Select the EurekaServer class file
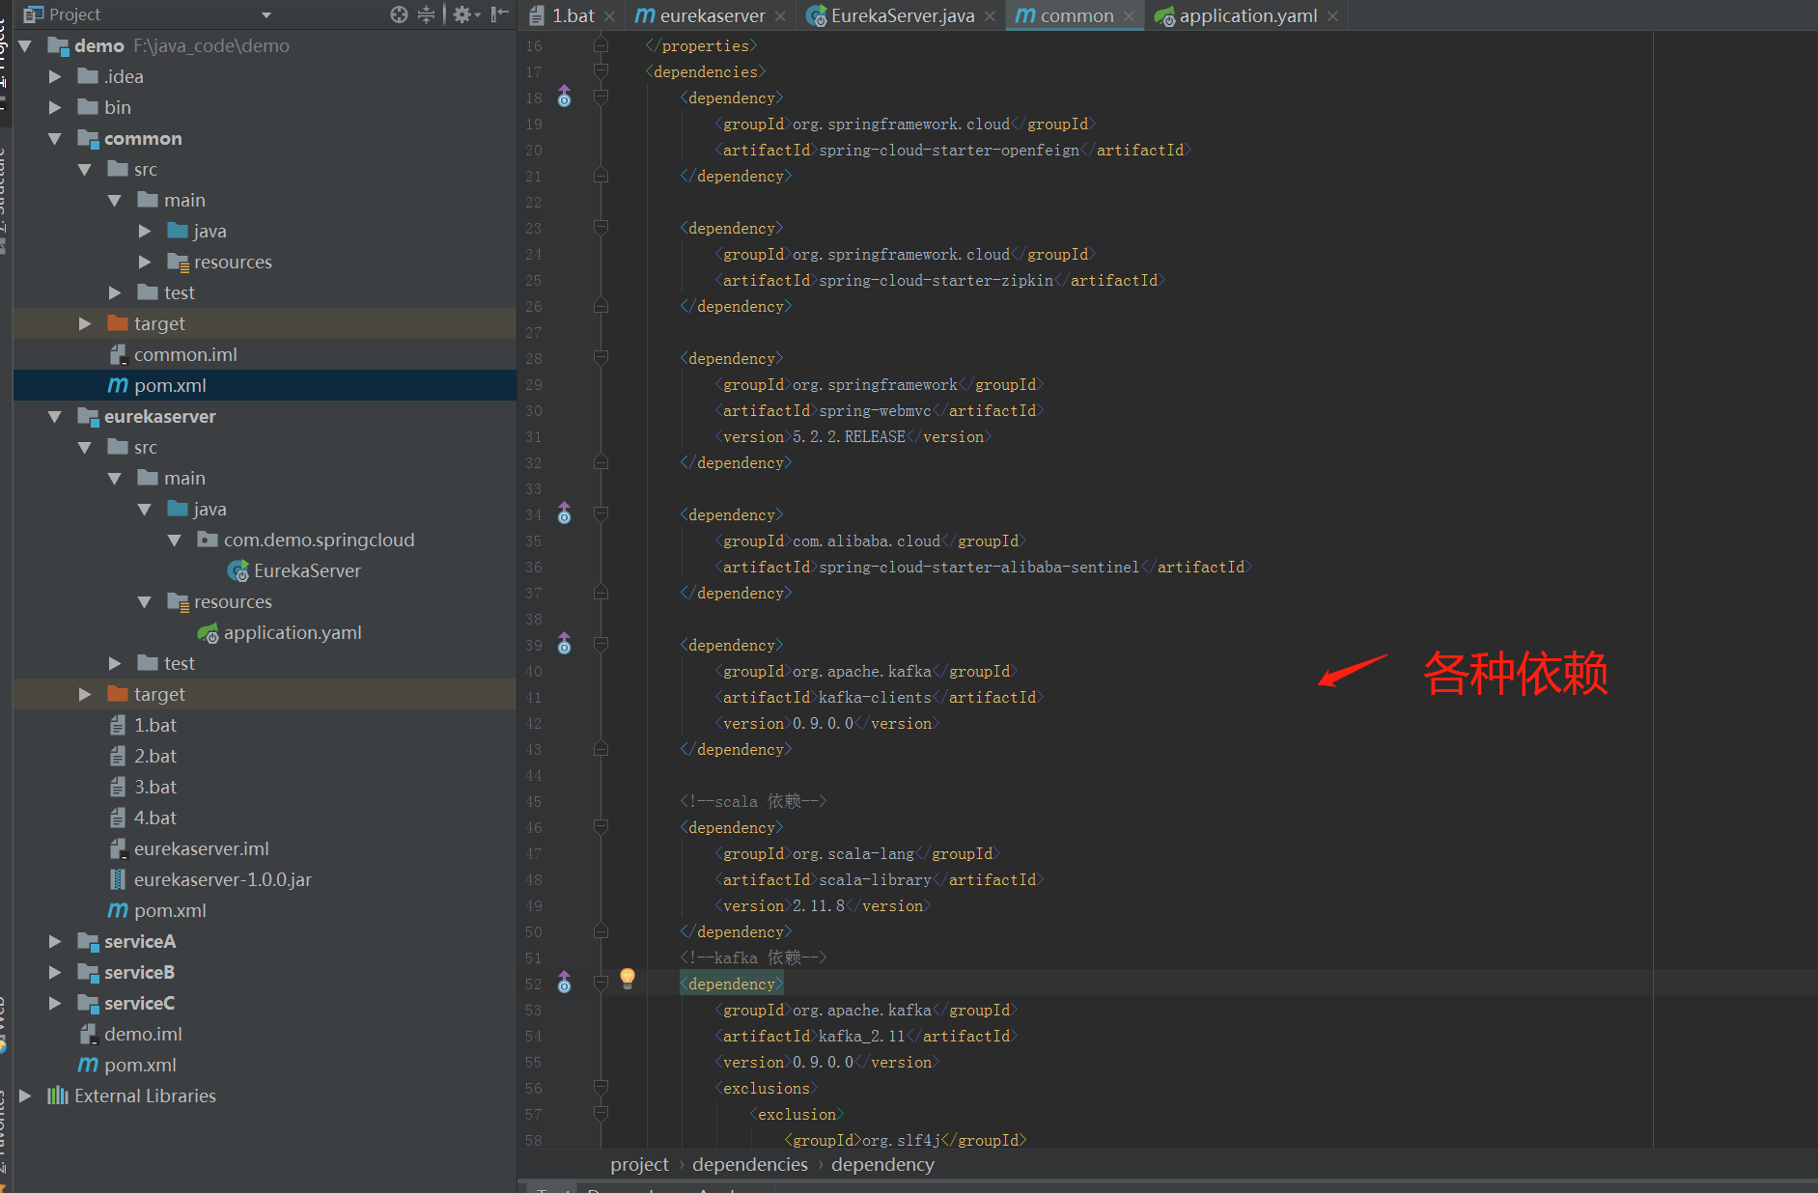This screenshot has height=1193, width=1818. [294, 570]
